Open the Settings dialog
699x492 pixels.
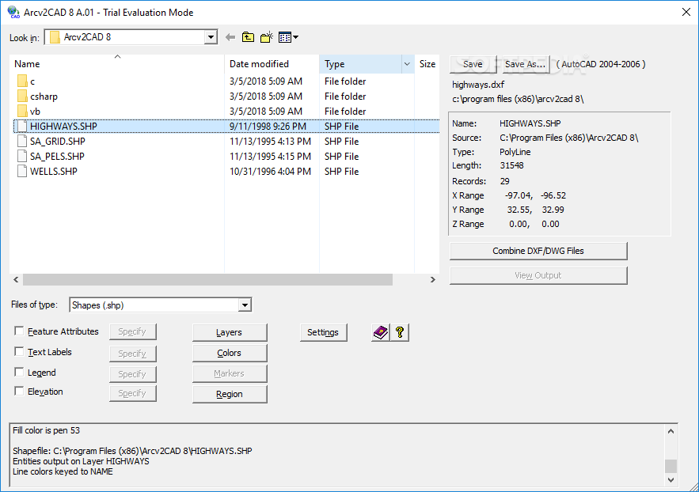[x=323, y=332]
